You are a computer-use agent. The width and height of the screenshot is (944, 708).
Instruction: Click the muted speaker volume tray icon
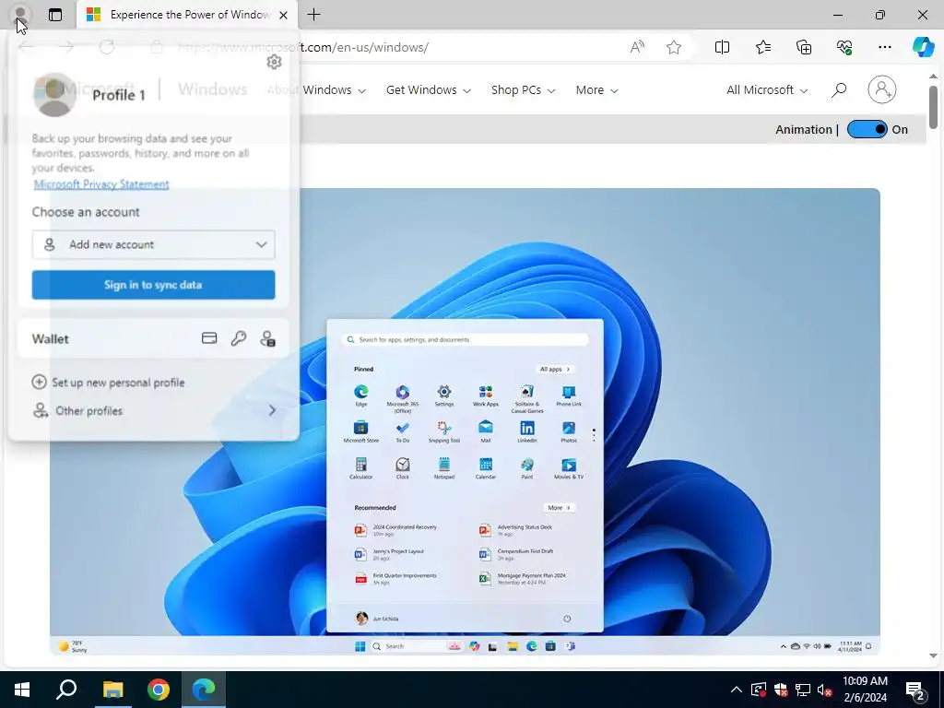[824, 690]
